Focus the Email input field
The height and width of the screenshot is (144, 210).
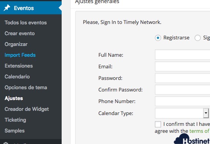pyautogui.click(x=182, y=66)
